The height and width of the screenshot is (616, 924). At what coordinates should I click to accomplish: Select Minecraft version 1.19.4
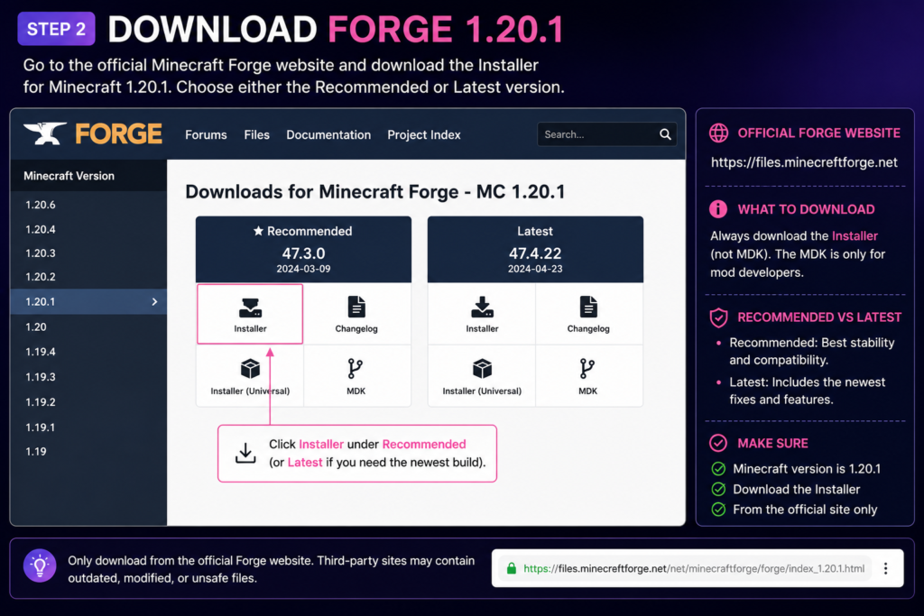point(88,352)
